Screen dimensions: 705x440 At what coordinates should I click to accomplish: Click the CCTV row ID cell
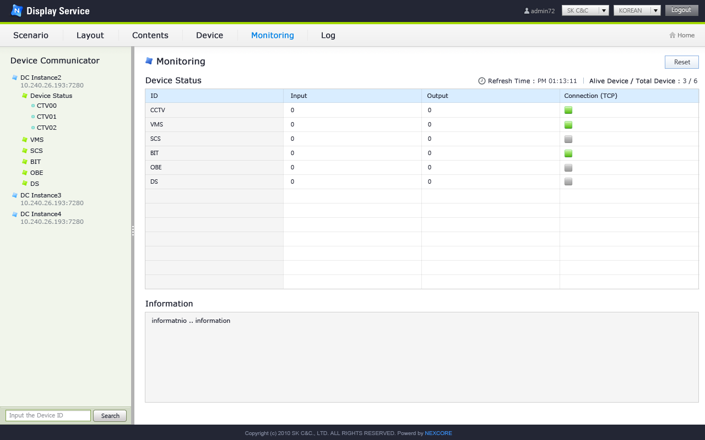click(x=214, y=110)
